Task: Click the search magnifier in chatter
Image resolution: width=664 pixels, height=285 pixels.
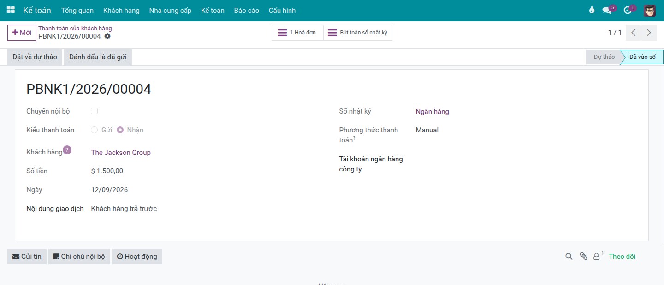Action: click(x=569, y=256)
